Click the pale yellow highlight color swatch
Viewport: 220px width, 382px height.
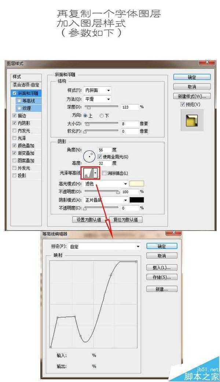pyautogui.click(x=137, y=184)
